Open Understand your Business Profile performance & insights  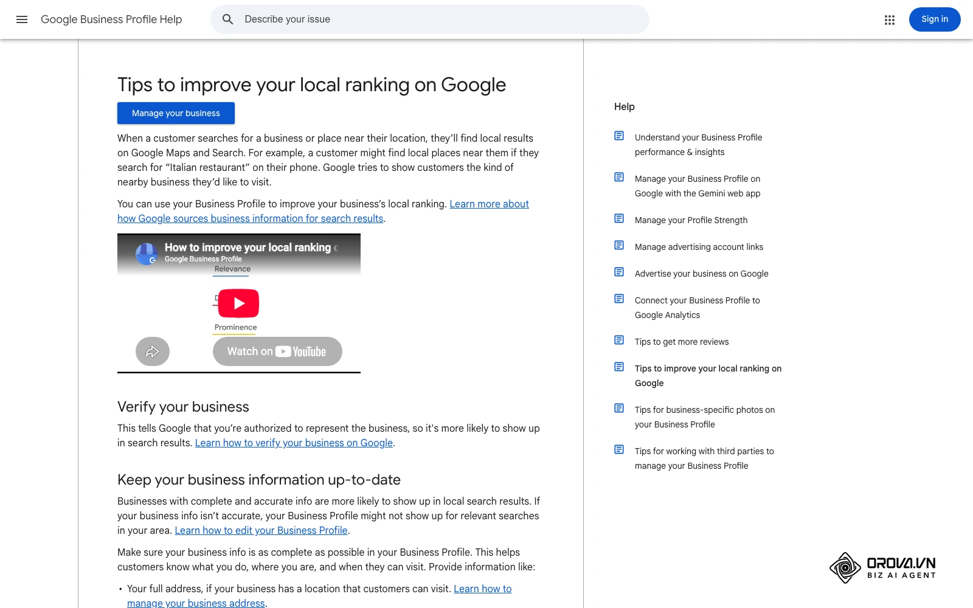click(x=698, y=145)
